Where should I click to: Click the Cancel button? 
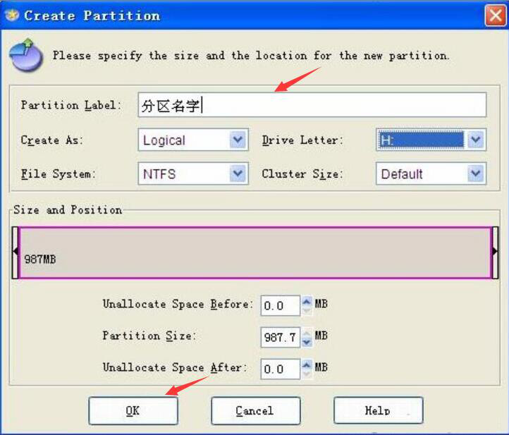[x=255, y=410]
